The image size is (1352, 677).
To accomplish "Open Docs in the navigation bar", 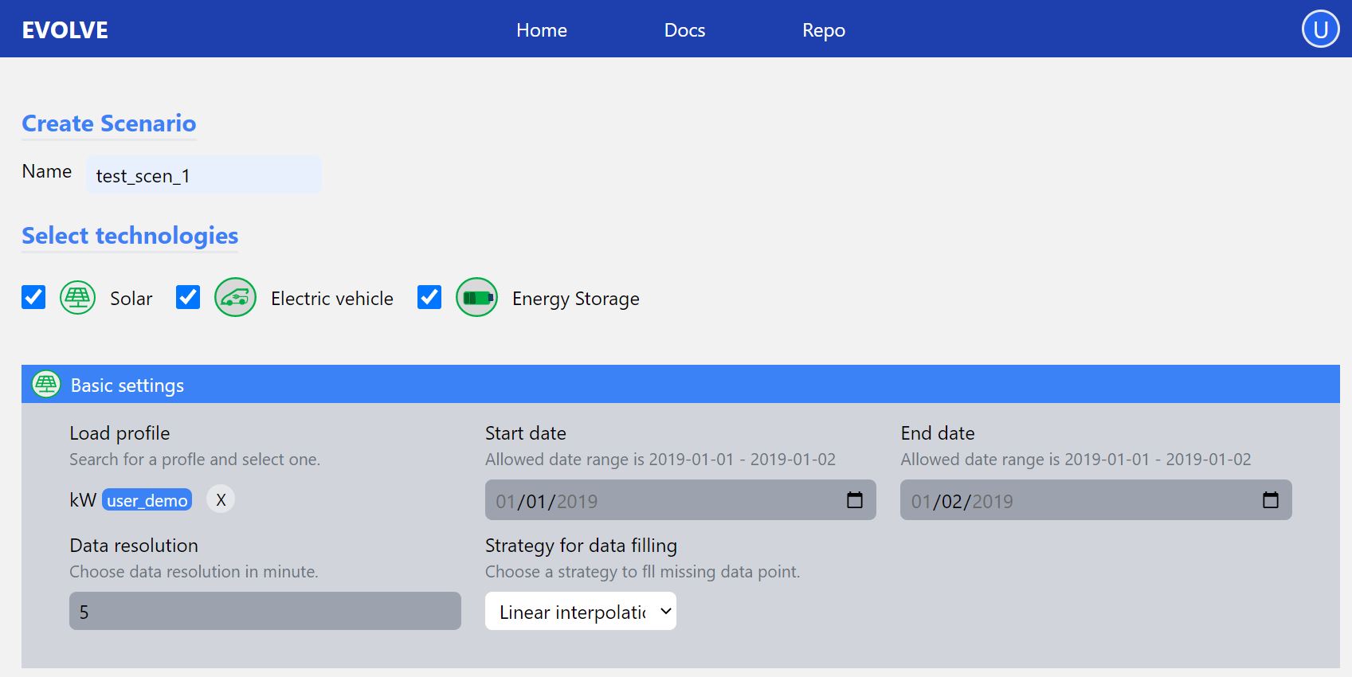I will (x=684, y=30).
